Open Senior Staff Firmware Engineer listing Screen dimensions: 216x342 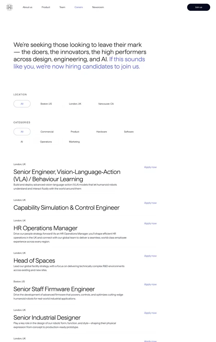pyautogui.click(x=54, y=289)
